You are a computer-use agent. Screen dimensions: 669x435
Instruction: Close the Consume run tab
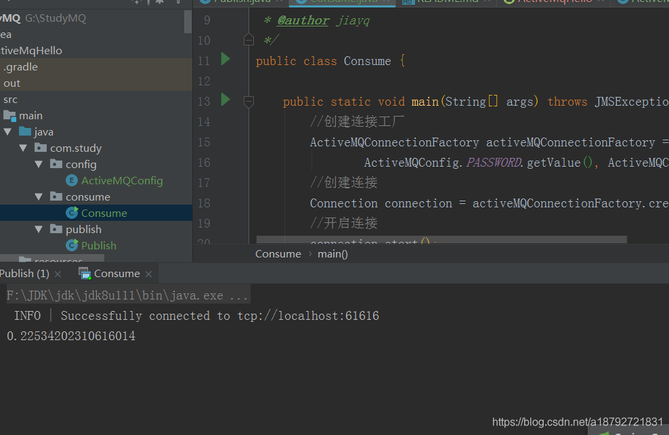pyautogui.click(x=148, y=274)
